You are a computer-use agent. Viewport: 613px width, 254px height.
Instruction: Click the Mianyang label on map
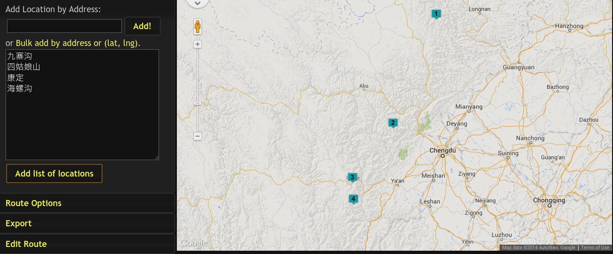click(x=469, y=107)
